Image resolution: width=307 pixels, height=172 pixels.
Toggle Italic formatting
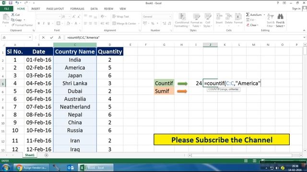pyautogui.click(x=44, y=23)
